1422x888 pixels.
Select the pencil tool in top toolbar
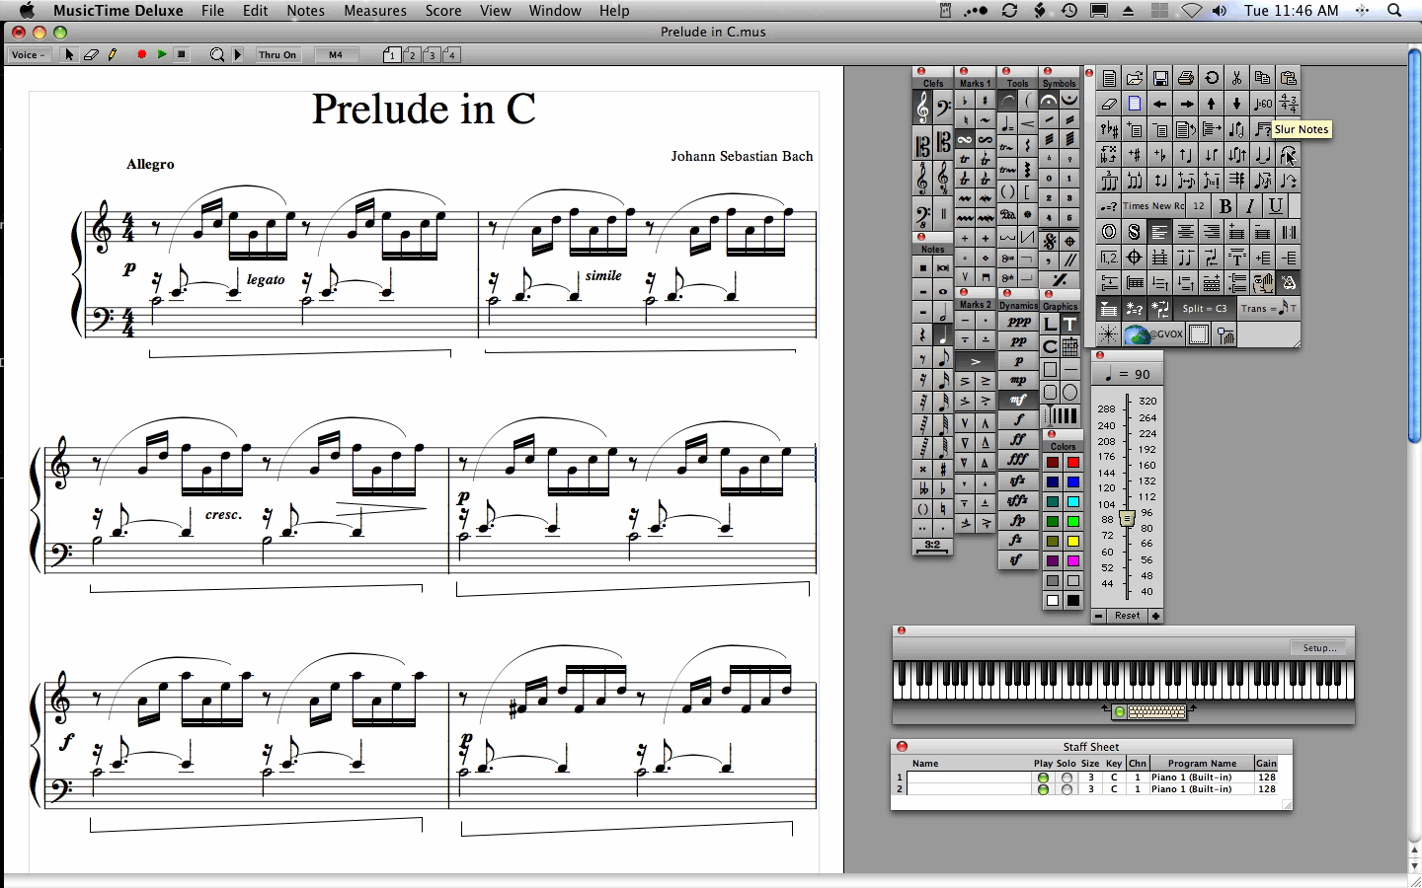[113, 55]
